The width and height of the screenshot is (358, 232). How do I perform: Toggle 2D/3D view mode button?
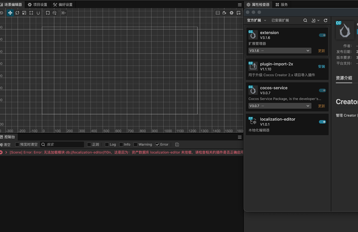2,13
